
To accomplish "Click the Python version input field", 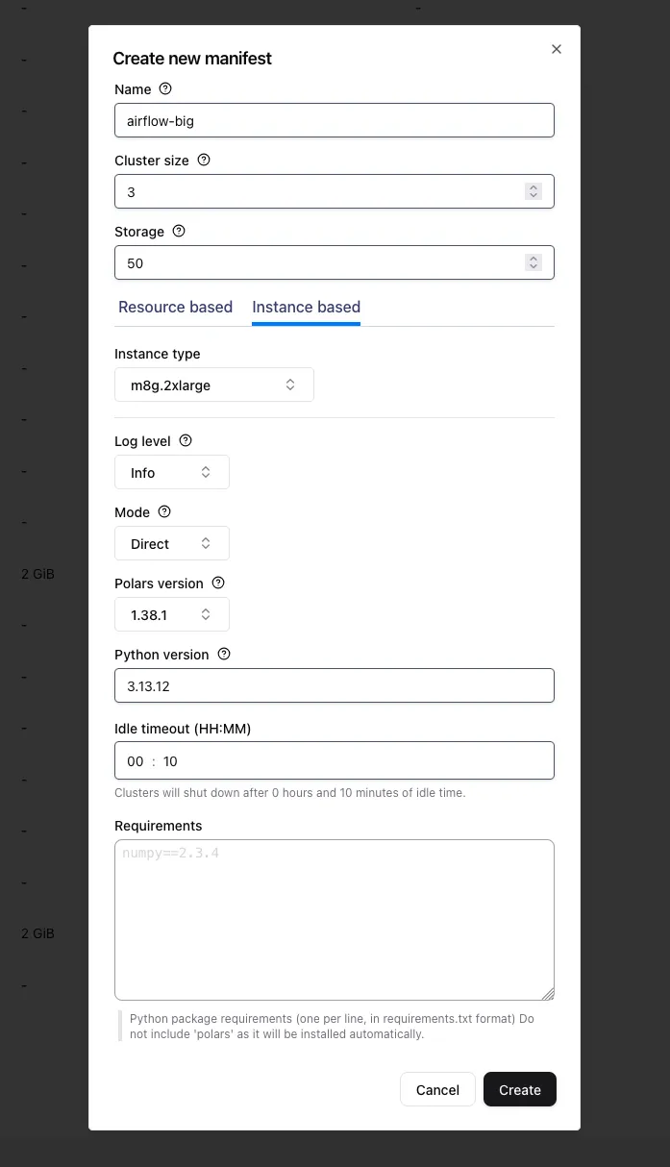I will click(334, 686).
